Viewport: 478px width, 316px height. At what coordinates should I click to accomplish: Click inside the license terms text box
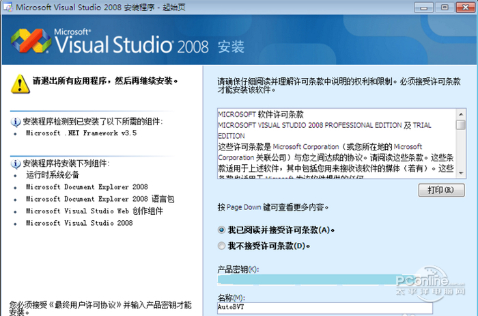(337, 144)
